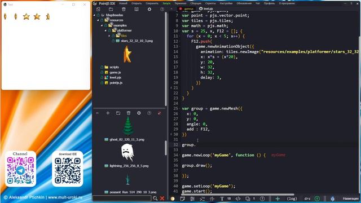Collapse the platformer folder
This screenshot has width=361, height=203.
coord(105,30)
